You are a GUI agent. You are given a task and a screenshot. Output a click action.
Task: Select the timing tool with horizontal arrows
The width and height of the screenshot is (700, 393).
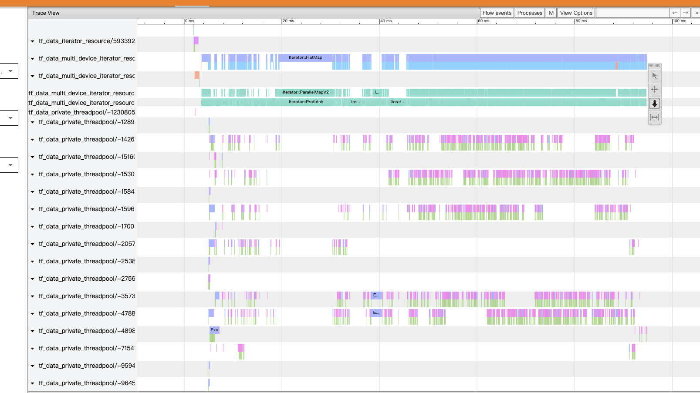point(654,118)
